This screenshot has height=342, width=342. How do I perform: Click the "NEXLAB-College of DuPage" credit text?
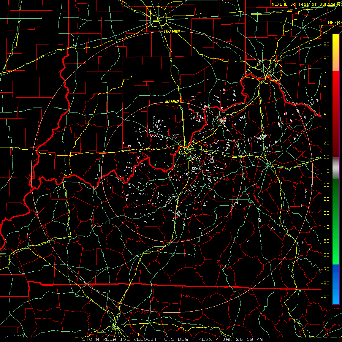(x=303, y=4)
